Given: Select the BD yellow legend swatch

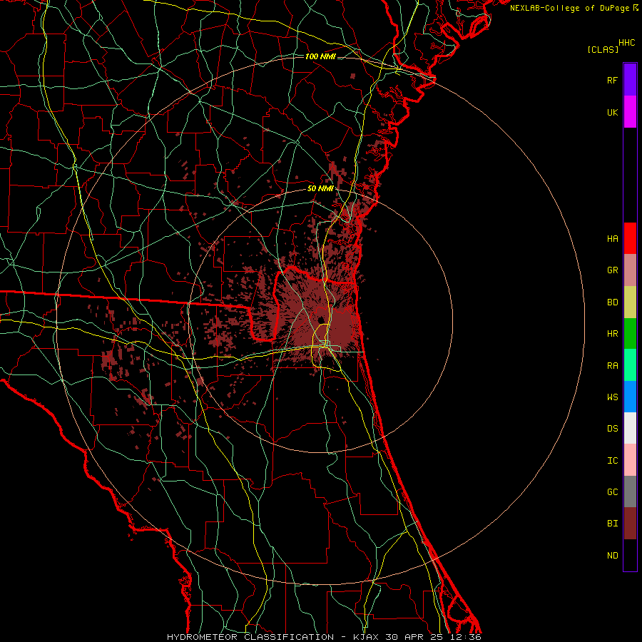Looking at the screenshot, I should [630, 302].
